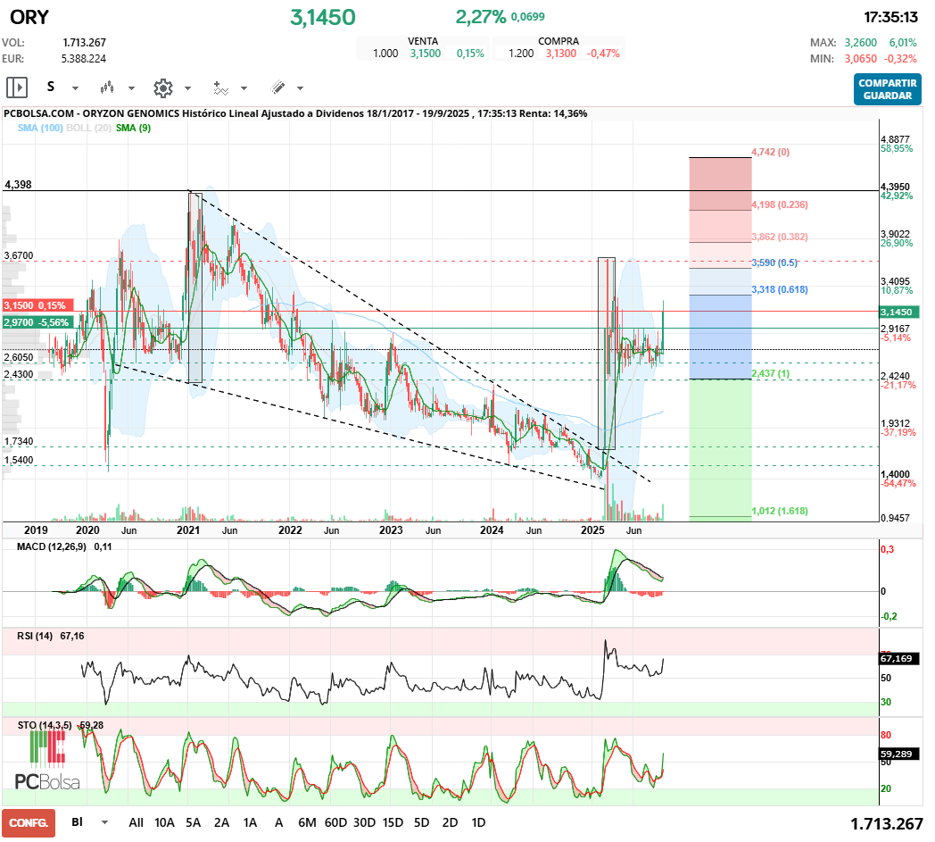This screenshot has height=842, width=935.
Task: Click the last price 3,1450
Action: click(323, 18)
